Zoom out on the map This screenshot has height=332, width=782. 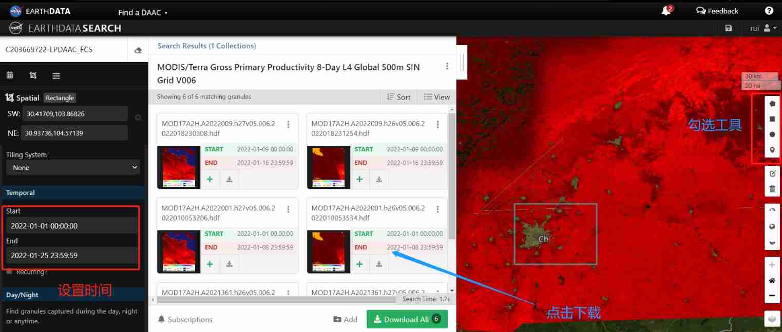[772, 296]
